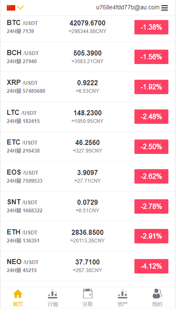Viewport: 176px width, 309px height.
Task: Click the BTC -1.38% change button
Action: click(151, 27)
